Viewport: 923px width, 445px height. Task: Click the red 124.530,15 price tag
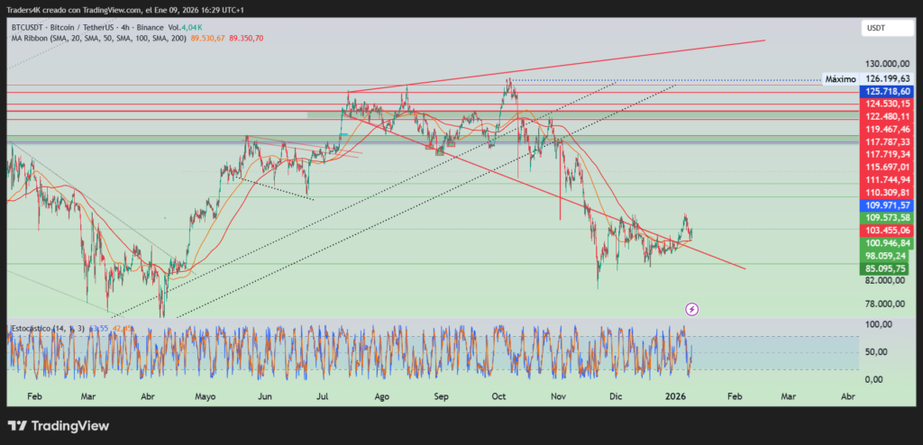(x=888, y=104)
